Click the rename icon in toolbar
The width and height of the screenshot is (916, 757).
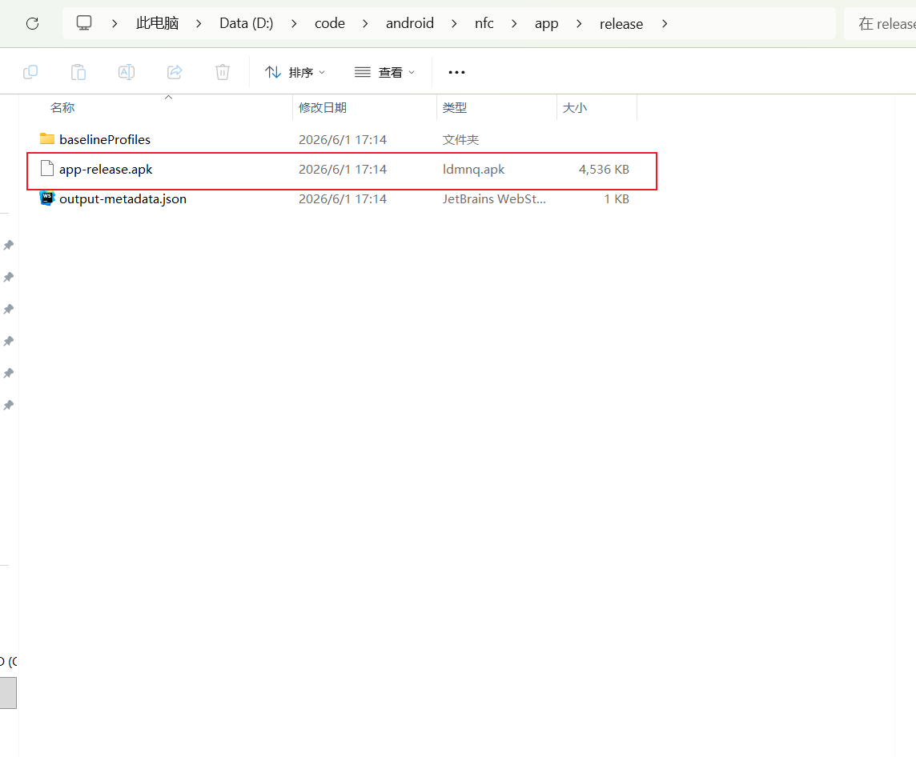point(127,72)
